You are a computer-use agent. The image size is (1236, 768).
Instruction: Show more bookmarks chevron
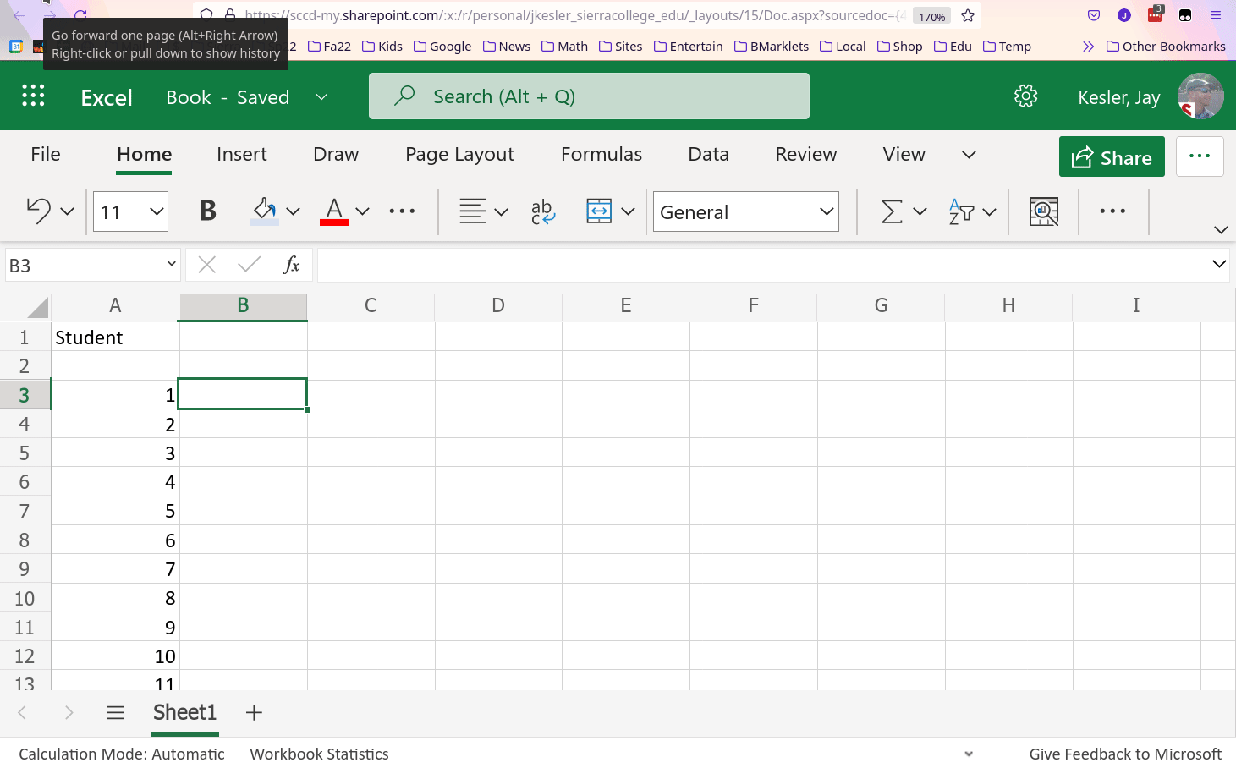(1088, 47)
